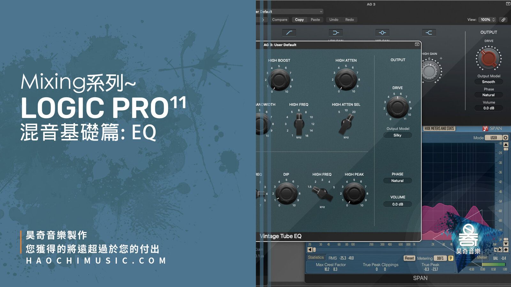
Task: Click the lower High Freq kHz selector
Action: pyautogui.click(x=322, y=193)
